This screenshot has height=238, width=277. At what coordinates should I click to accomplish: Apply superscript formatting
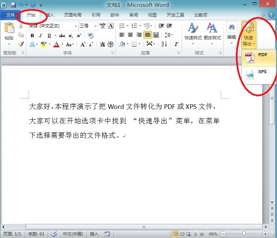click(x=79, y=35)
